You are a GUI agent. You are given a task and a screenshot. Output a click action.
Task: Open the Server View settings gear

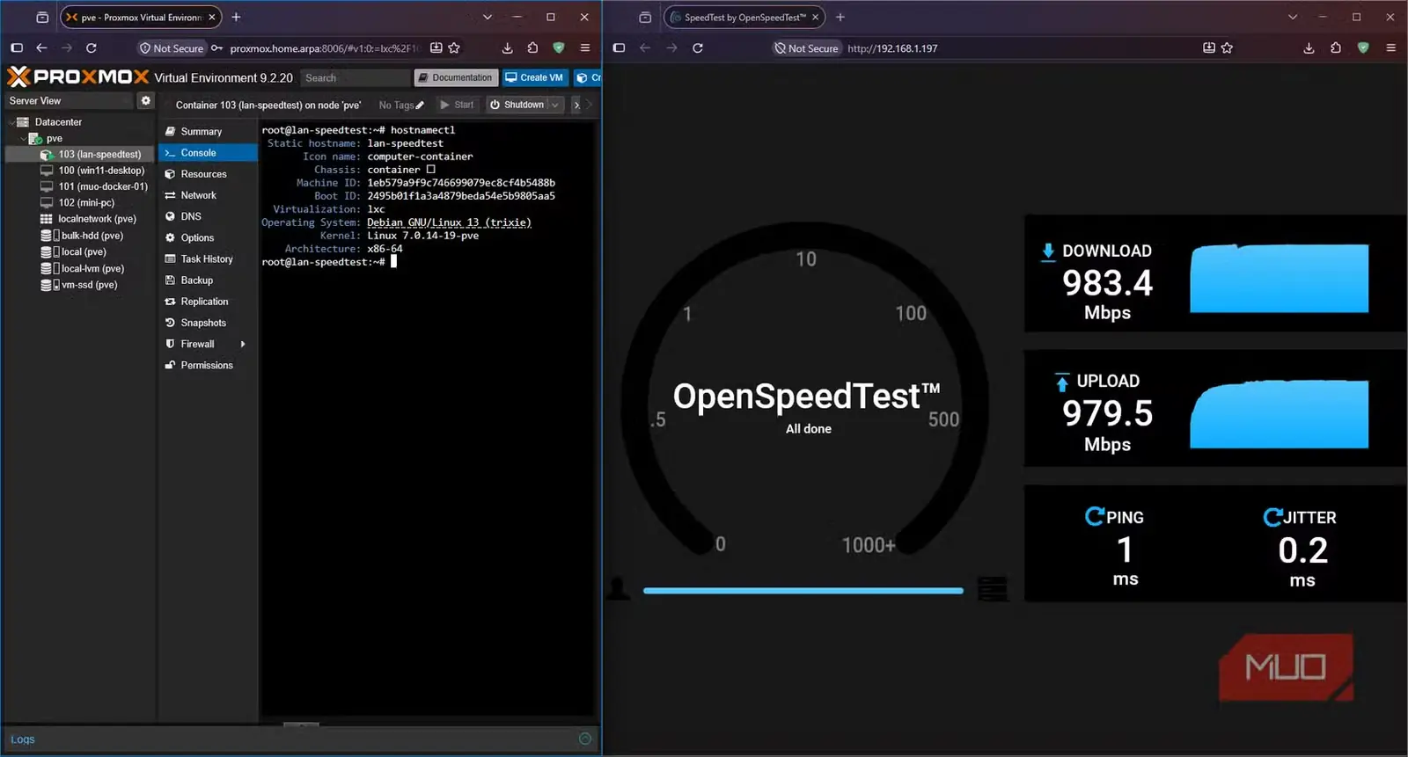pyautogui.click(x=146, y=101)
